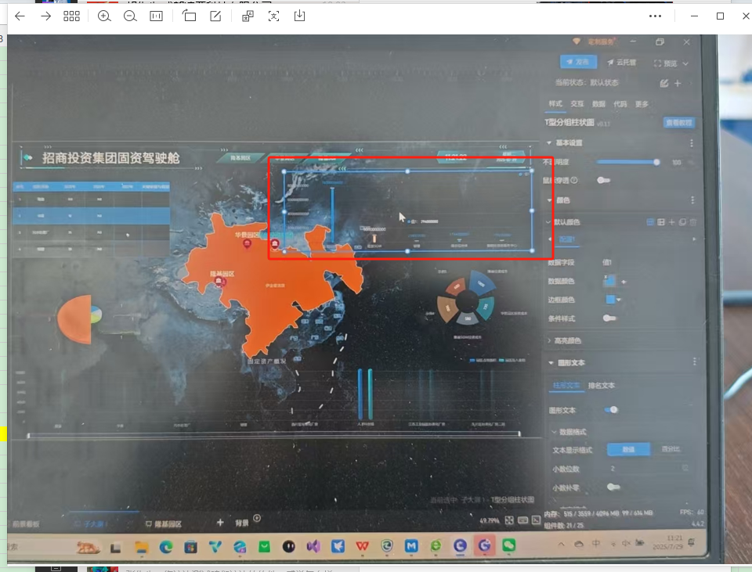This screenshot has height=572, width=752.
Task: Switch to the 代码 tab
Action: tap(620, 103)
